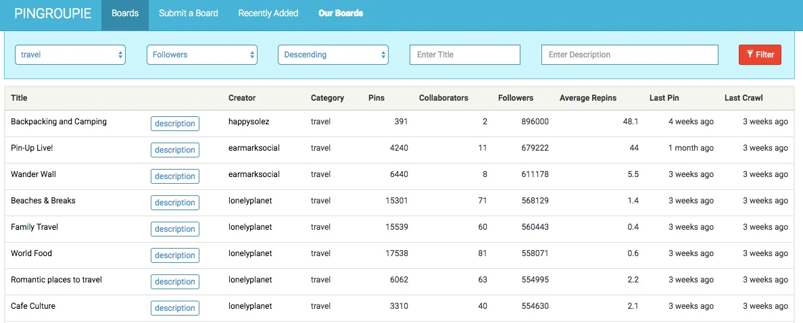Show description for Pin-Up Live!
Screen dimensions: 803x323
(175, 150)
